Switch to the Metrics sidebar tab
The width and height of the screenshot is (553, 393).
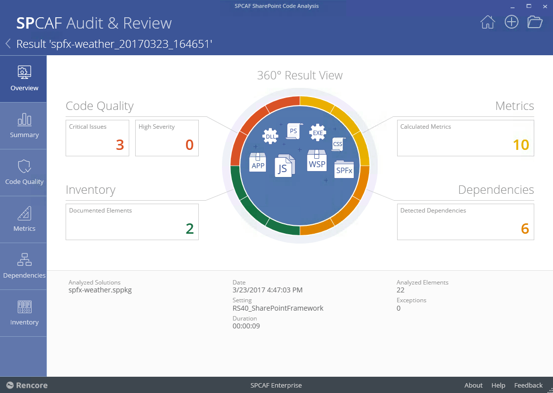(x=23, y=219)
